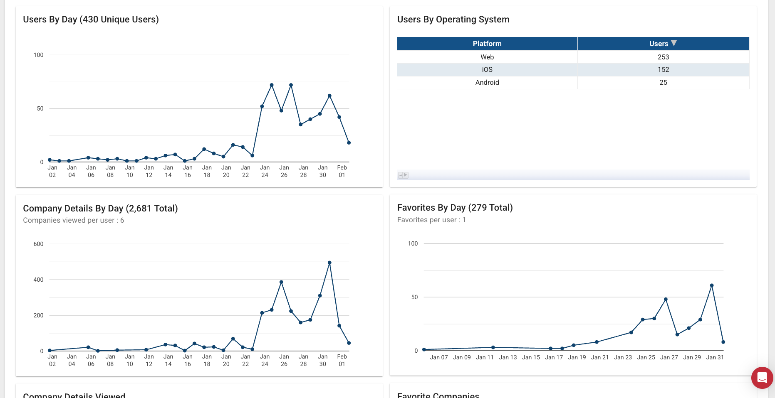Click the Companies viewed per user subtitle
The height and width of the screenshot is (398, 775).
click(73, 220)
